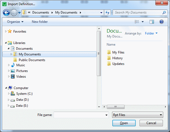The image size is (170, 132).
Task: Open the Help question mark icon
Action: 161,22
